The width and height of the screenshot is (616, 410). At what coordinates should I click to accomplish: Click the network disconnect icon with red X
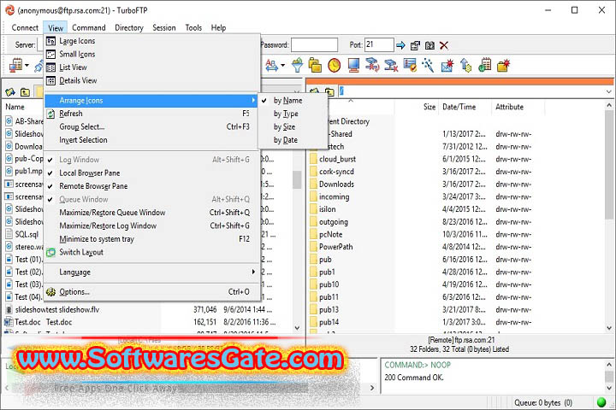[391, 65]
